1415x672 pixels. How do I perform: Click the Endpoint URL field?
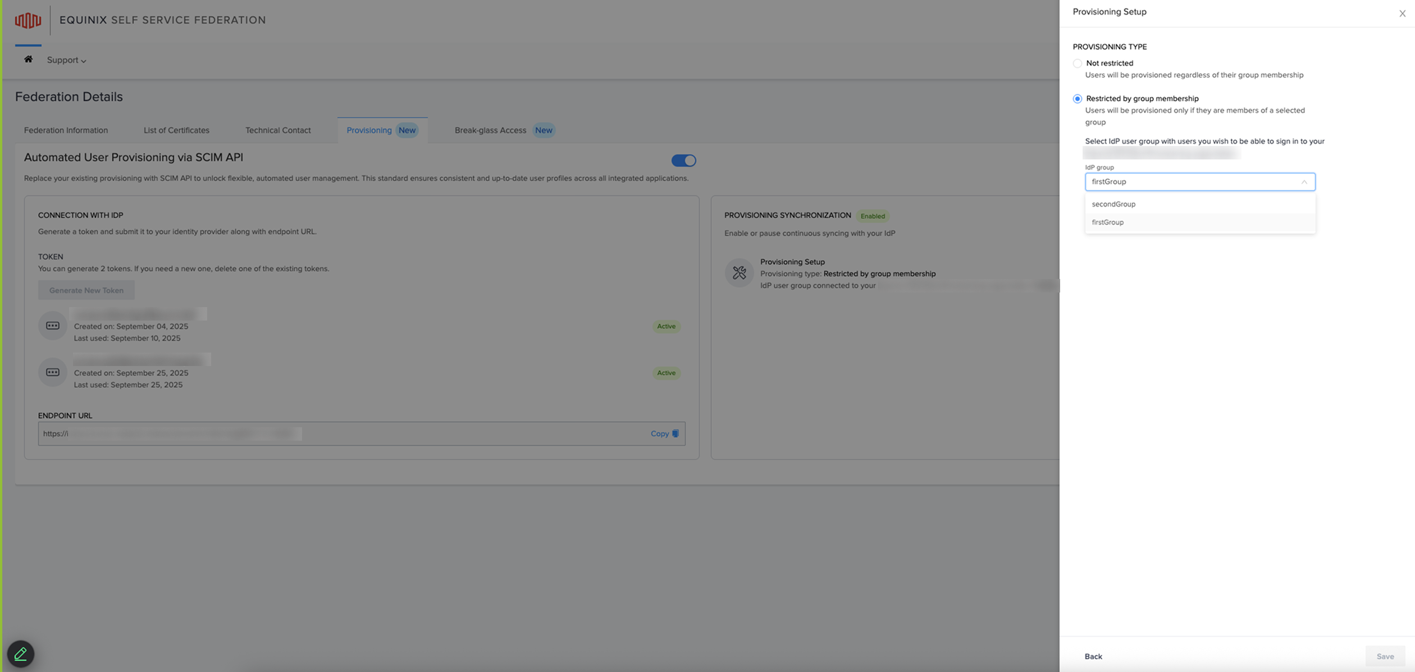(337, 433)
